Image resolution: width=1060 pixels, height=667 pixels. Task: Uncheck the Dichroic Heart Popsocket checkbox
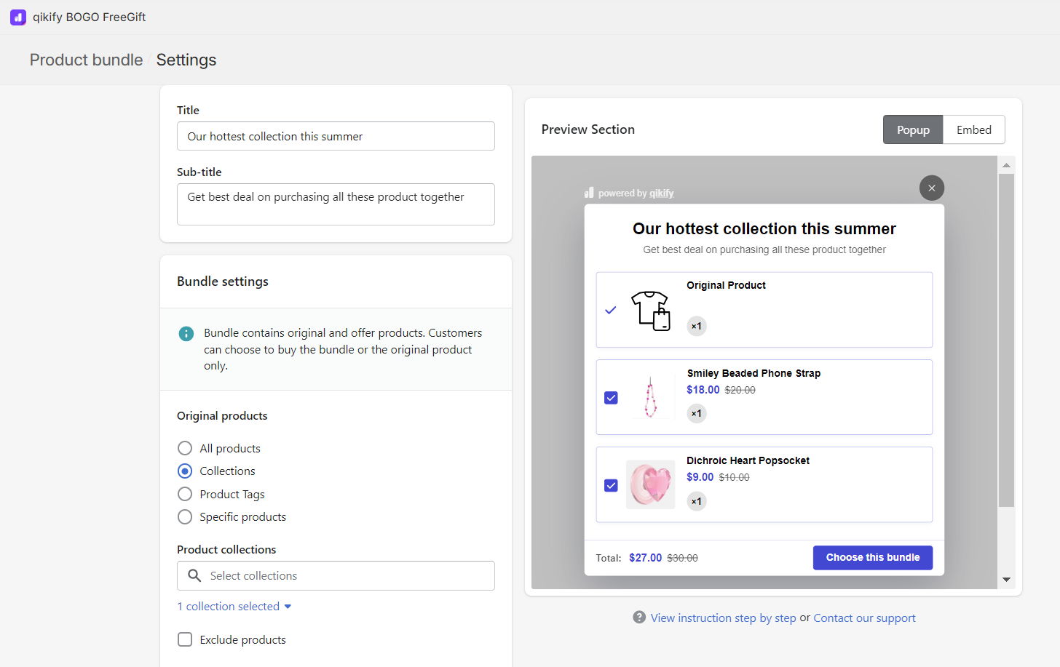pos(611,485)
